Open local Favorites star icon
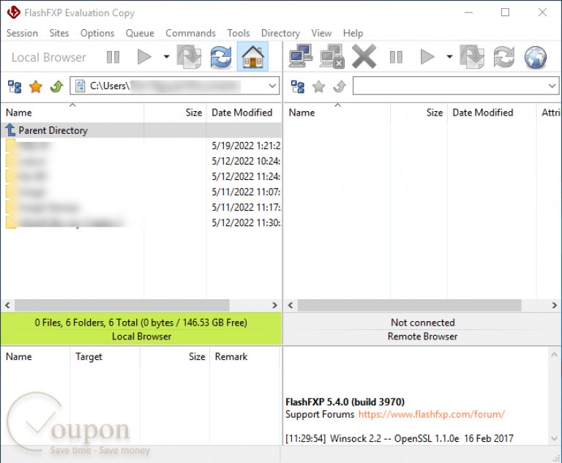562x463 pixels. [x=36, y=86]
